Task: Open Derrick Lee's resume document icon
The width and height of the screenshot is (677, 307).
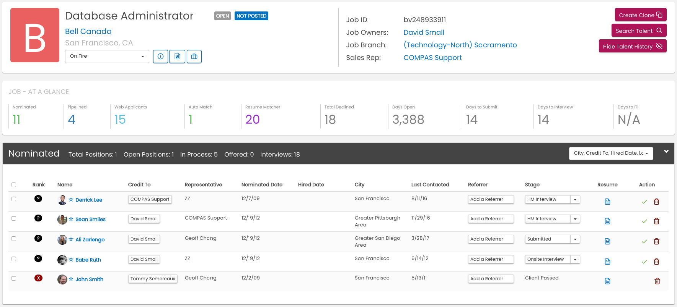Action: pos(607,202)
